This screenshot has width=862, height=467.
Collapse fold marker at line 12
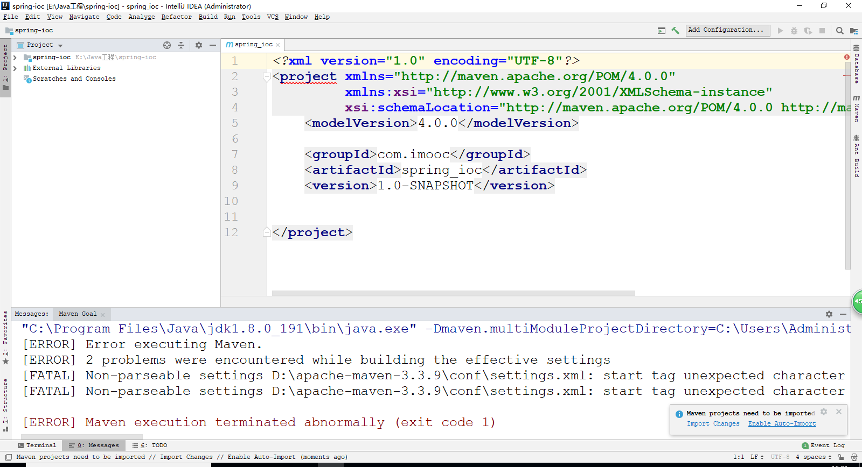pyautogui.click(x=267, y=232)
